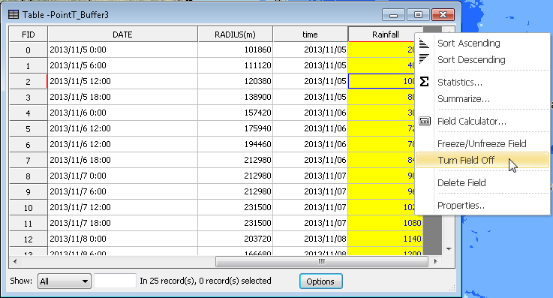Click the horizontal scrollbar thumb
This screenshot has height=298, width=553.
322,261
